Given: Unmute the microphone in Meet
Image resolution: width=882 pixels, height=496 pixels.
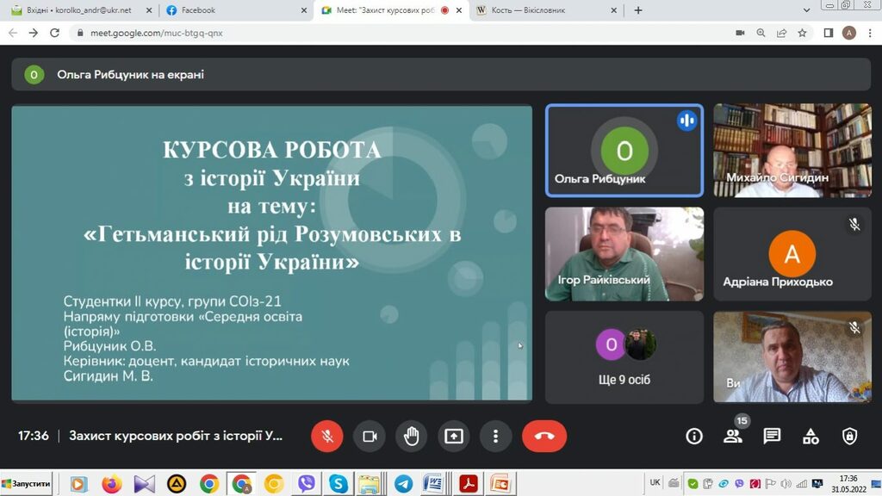Looking at the screenshot, I should pyautogui.click(x=327, y=436).
